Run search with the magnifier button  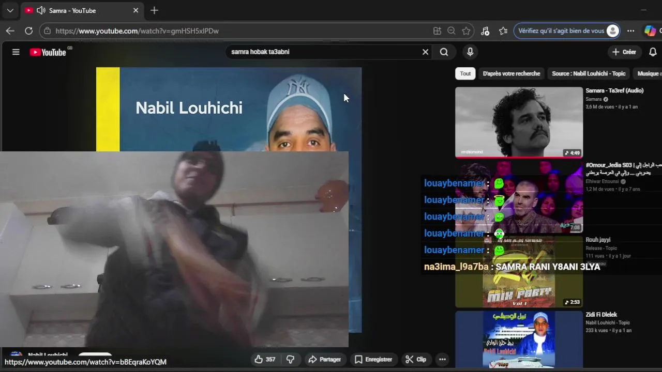coord(444,52)
